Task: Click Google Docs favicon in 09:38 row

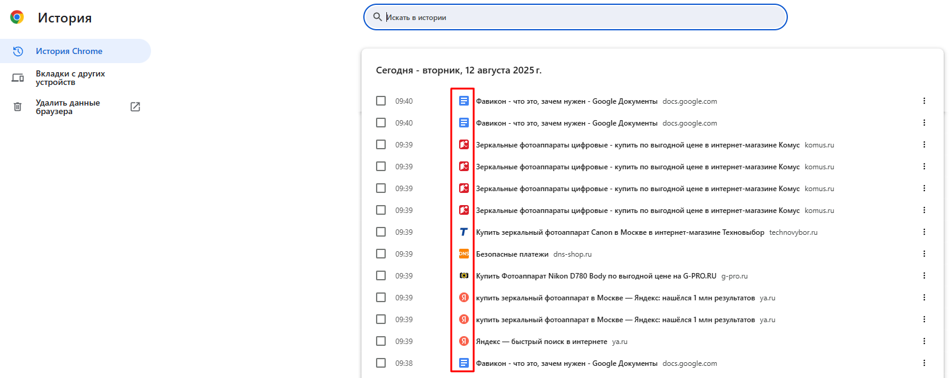Action: coord(464,363)
